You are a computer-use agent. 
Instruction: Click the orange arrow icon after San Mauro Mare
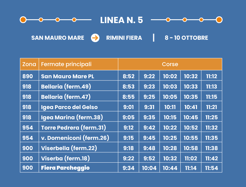point(95,38)
